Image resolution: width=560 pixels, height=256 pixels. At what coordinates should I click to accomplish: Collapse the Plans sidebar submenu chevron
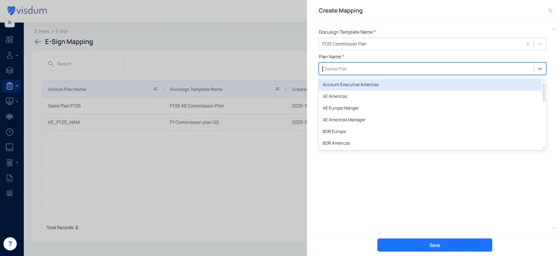coord(17,86)
